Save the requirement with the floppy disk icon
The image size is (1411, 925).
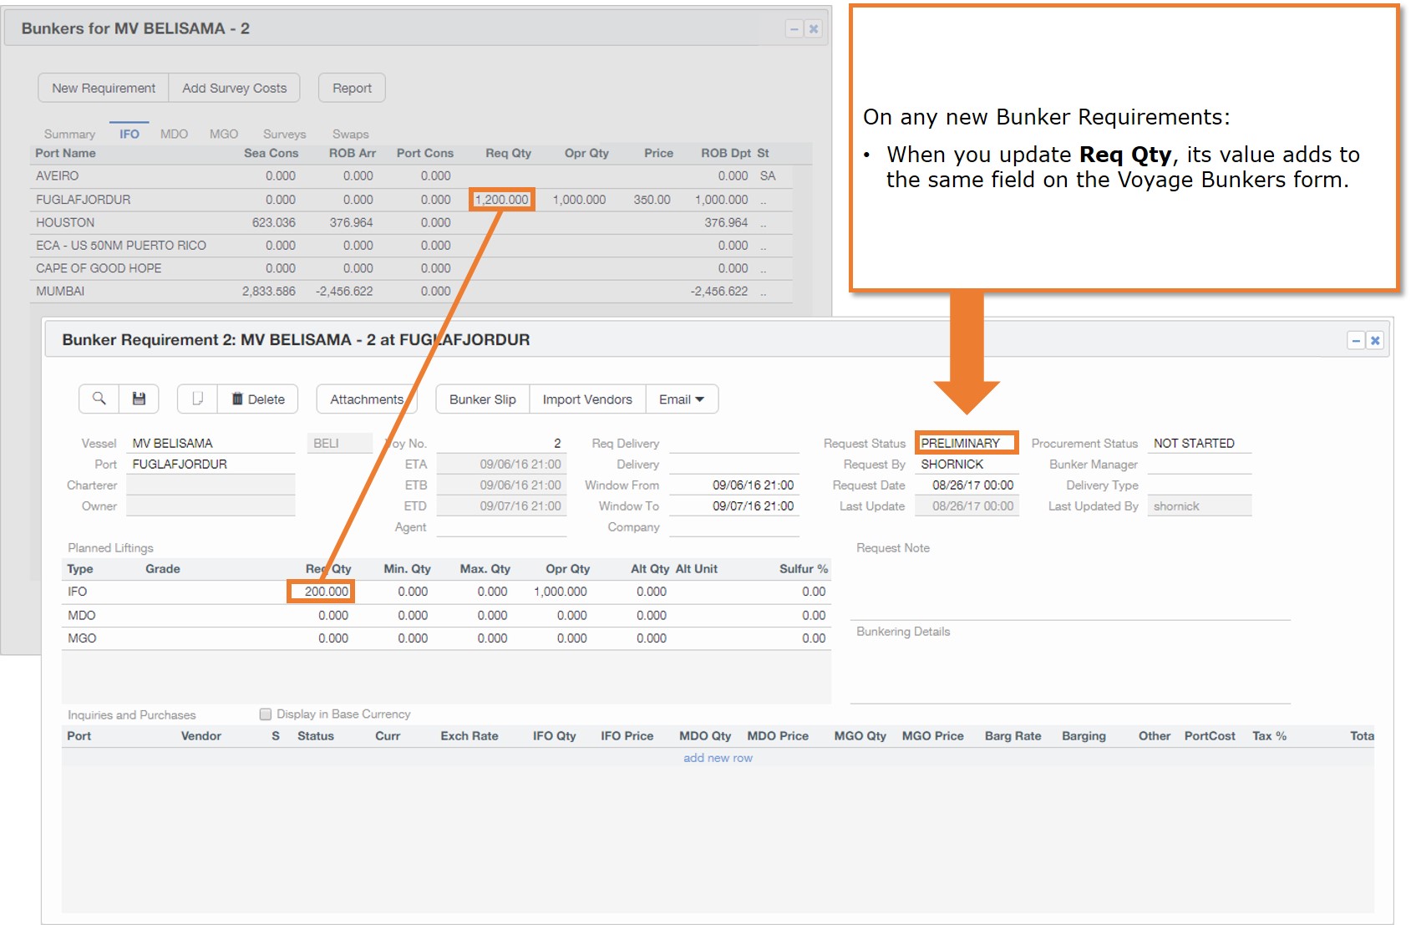point(139,399)
